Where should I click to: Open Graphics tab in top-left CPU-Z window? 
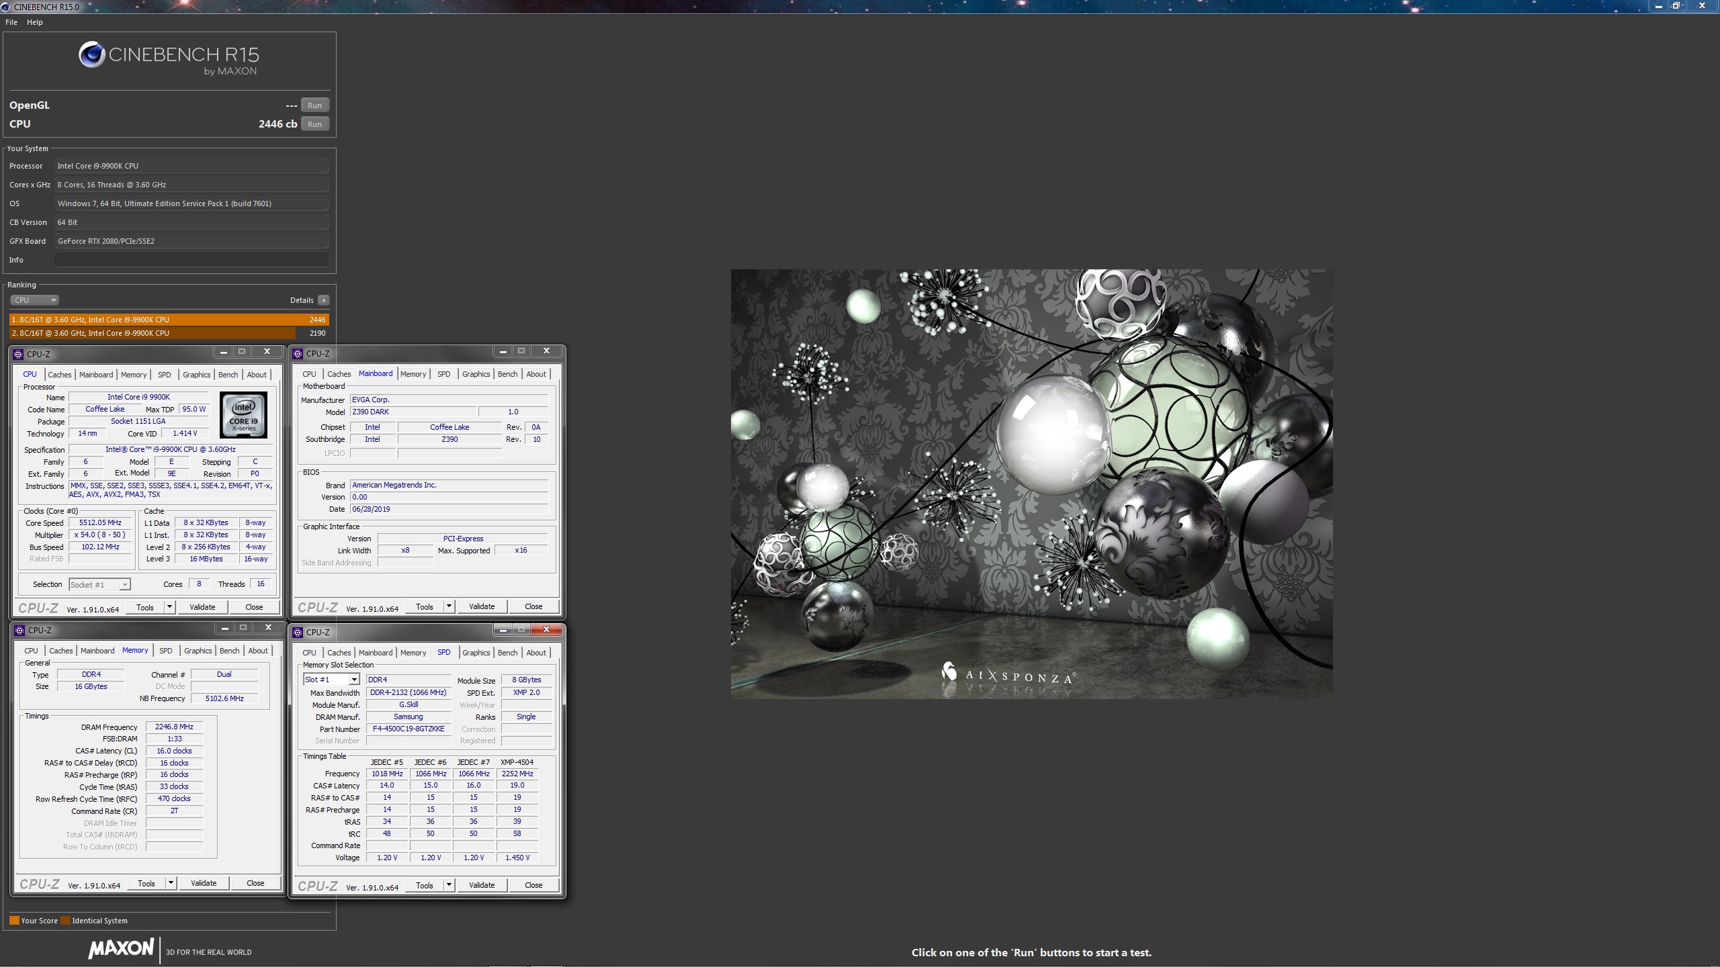coord(197,375)
